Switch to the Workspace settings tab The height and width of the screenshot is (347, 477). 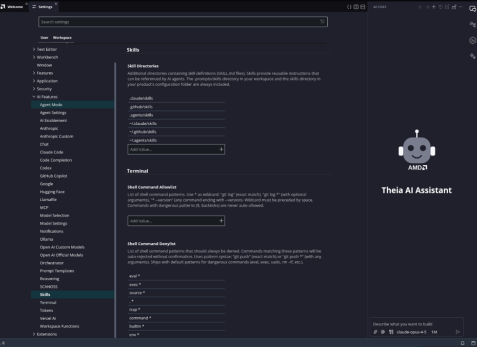pos(62,37)
